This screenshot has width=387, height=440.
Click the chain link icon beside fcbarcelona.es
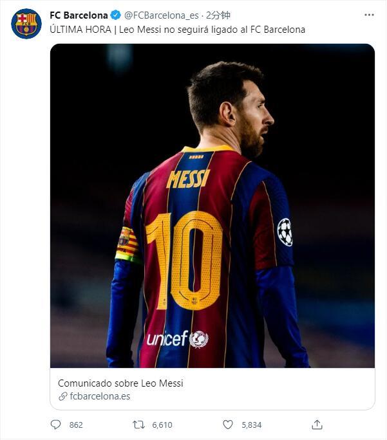click(63, 396)
